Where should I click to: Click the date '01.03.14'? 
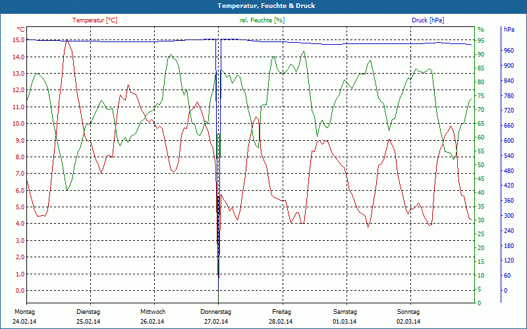(345, 322)
